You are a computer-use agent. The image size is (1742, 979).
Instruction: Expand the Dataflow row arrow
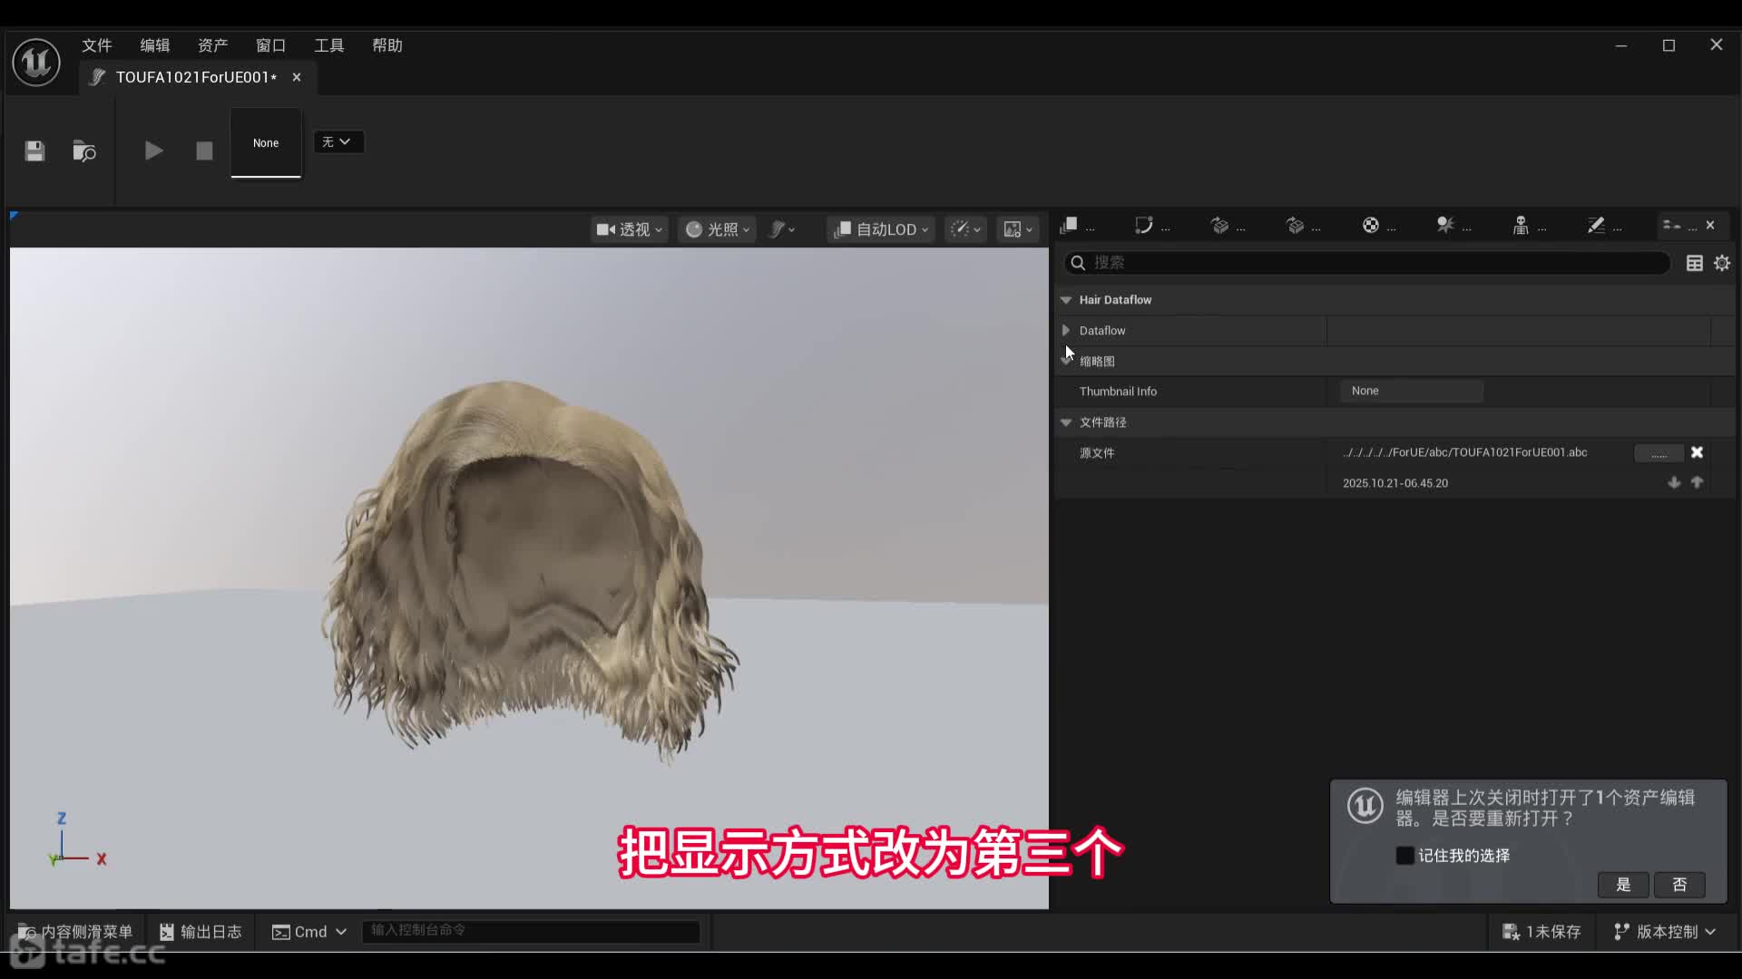pyautogui.click(x=1067, y=330)
